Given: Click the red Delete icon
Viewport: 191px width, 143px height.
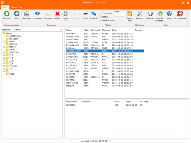Looking at the screenshot, I should 57,14.
